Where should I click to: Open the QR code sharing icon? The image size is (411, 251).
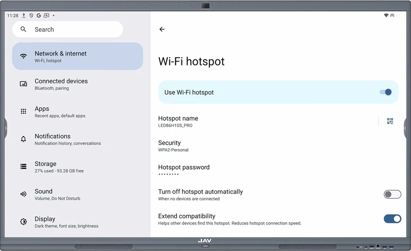[390, 121]
